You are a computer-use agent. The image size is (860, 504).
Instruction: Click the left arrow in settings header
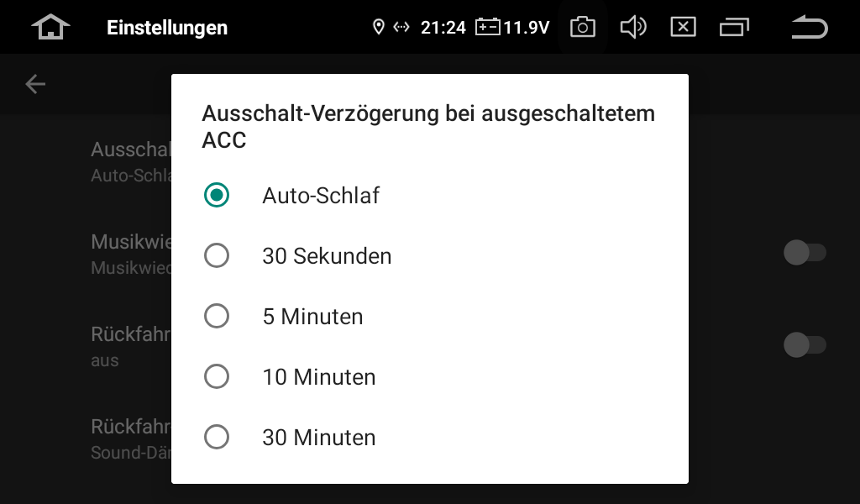point(35,84)
